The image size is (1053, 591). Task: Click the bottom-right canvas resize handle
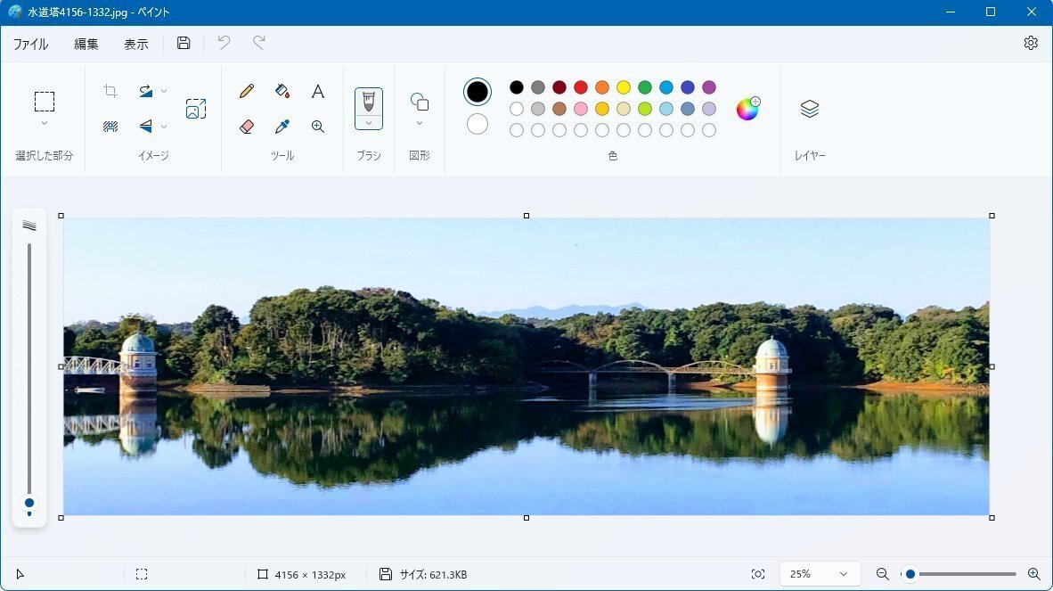[x=992, y=518]
